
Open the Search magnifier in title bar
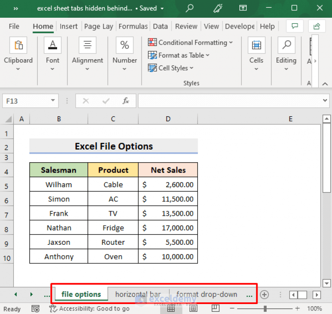190,8
